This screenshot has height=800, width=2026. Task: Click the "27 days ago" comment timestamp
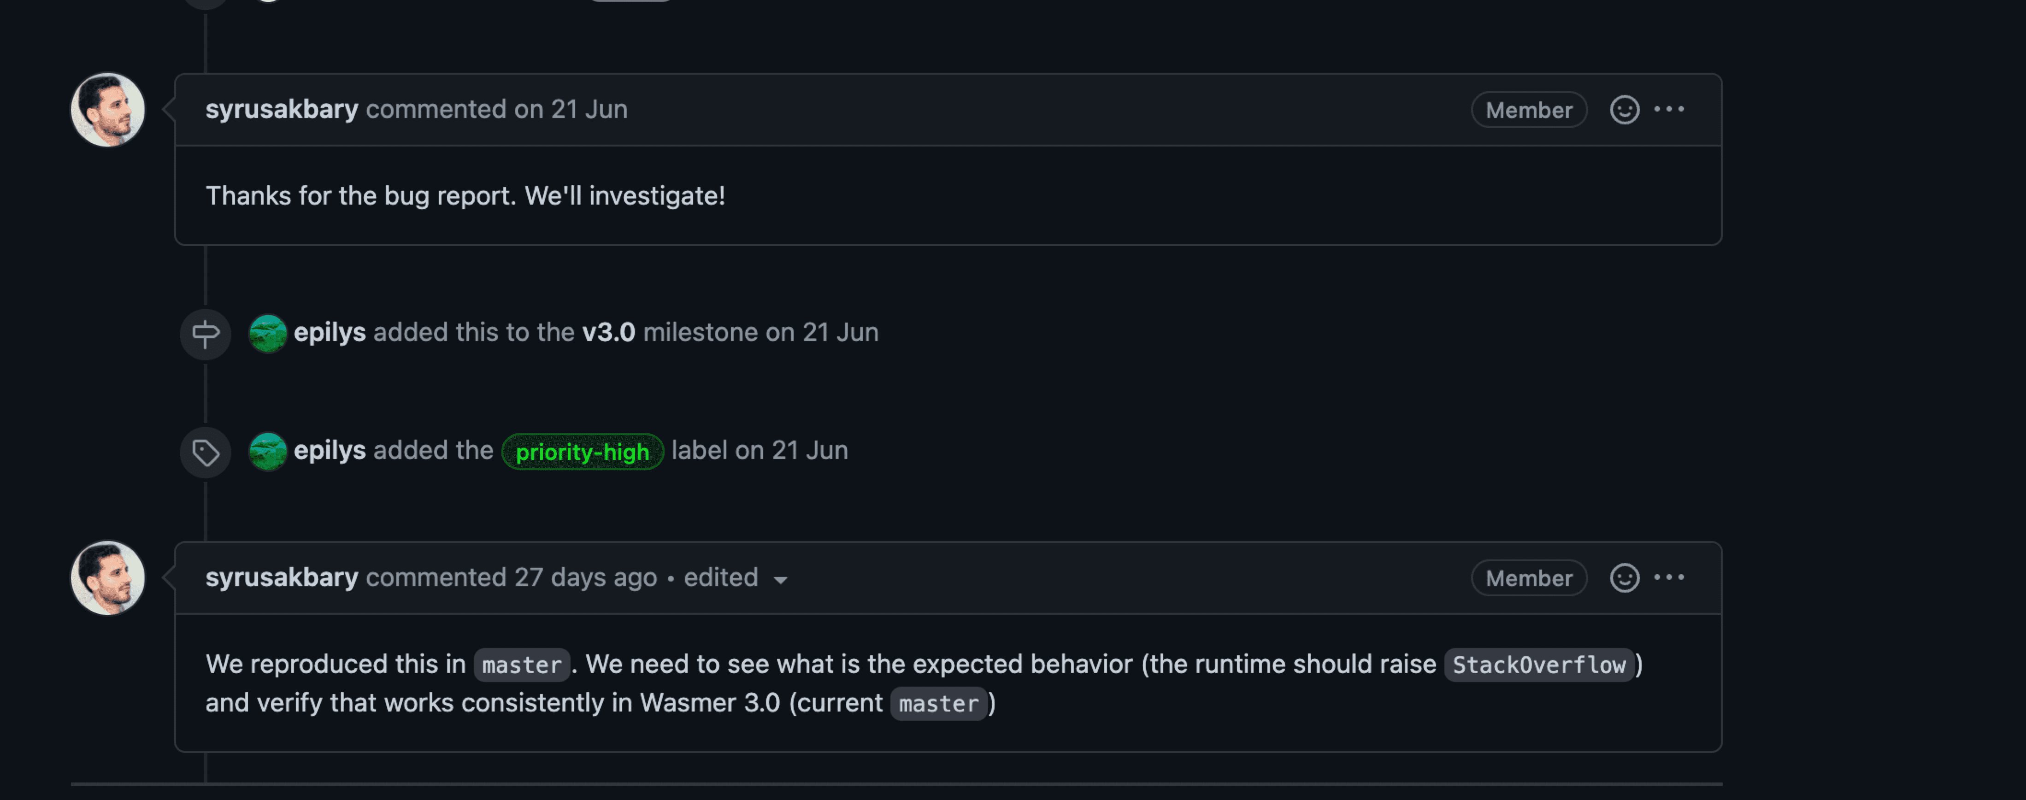[x=585, y=578]
